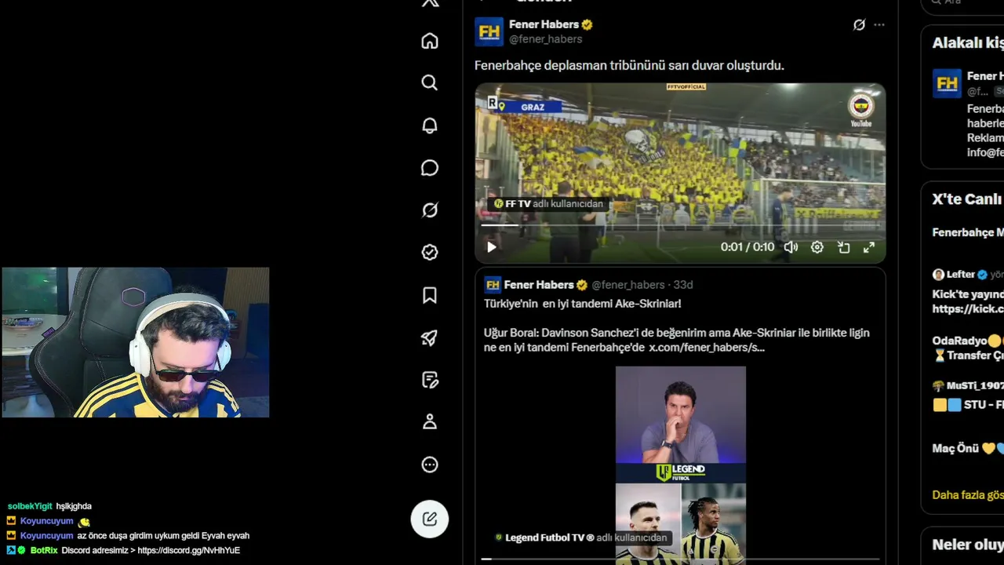1004x565 pixels.
Task: Open the Articles page-with-pen sidebar icon
Action: click(430, 380)
